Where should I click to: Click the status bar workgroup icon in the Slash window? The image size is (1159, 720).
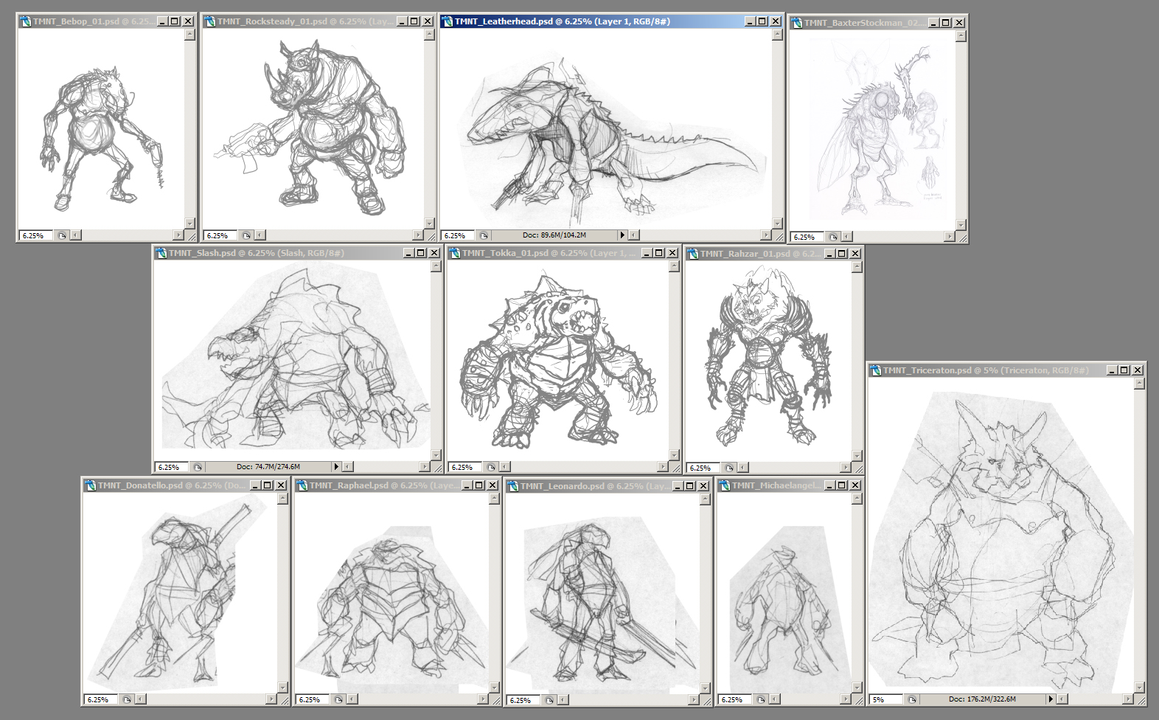tap(198, 468)
